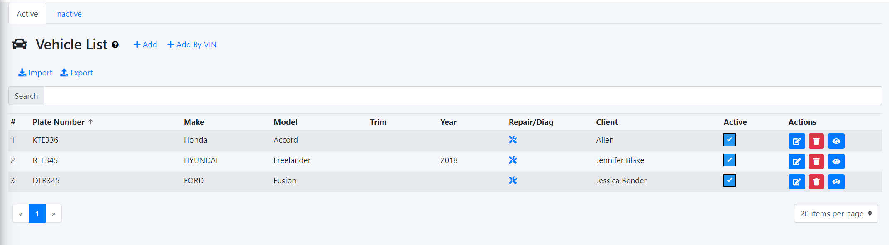
Task: Toggle Active checkbox for Jessica Bender's Ford
Action: 729,180
